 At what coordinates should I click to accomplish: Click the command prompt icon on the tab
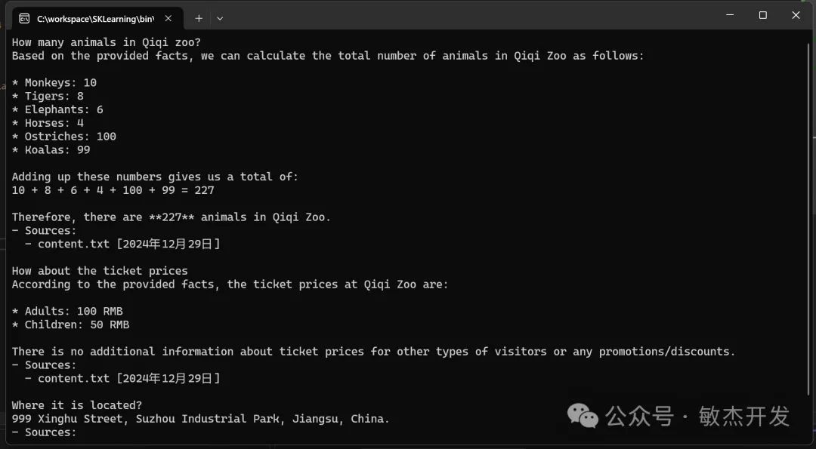tap(24, 19)
